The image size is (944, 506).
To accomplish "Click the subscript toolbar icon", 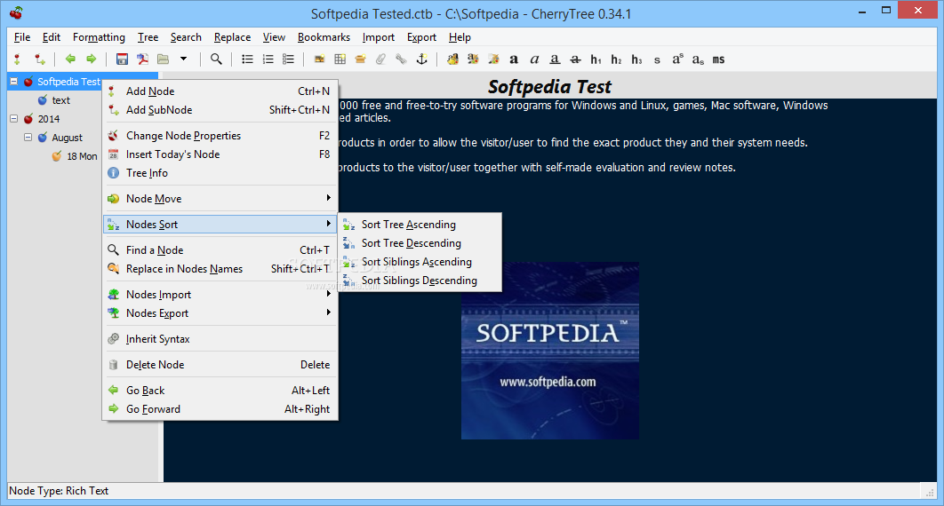I will [x=698, y=59].
